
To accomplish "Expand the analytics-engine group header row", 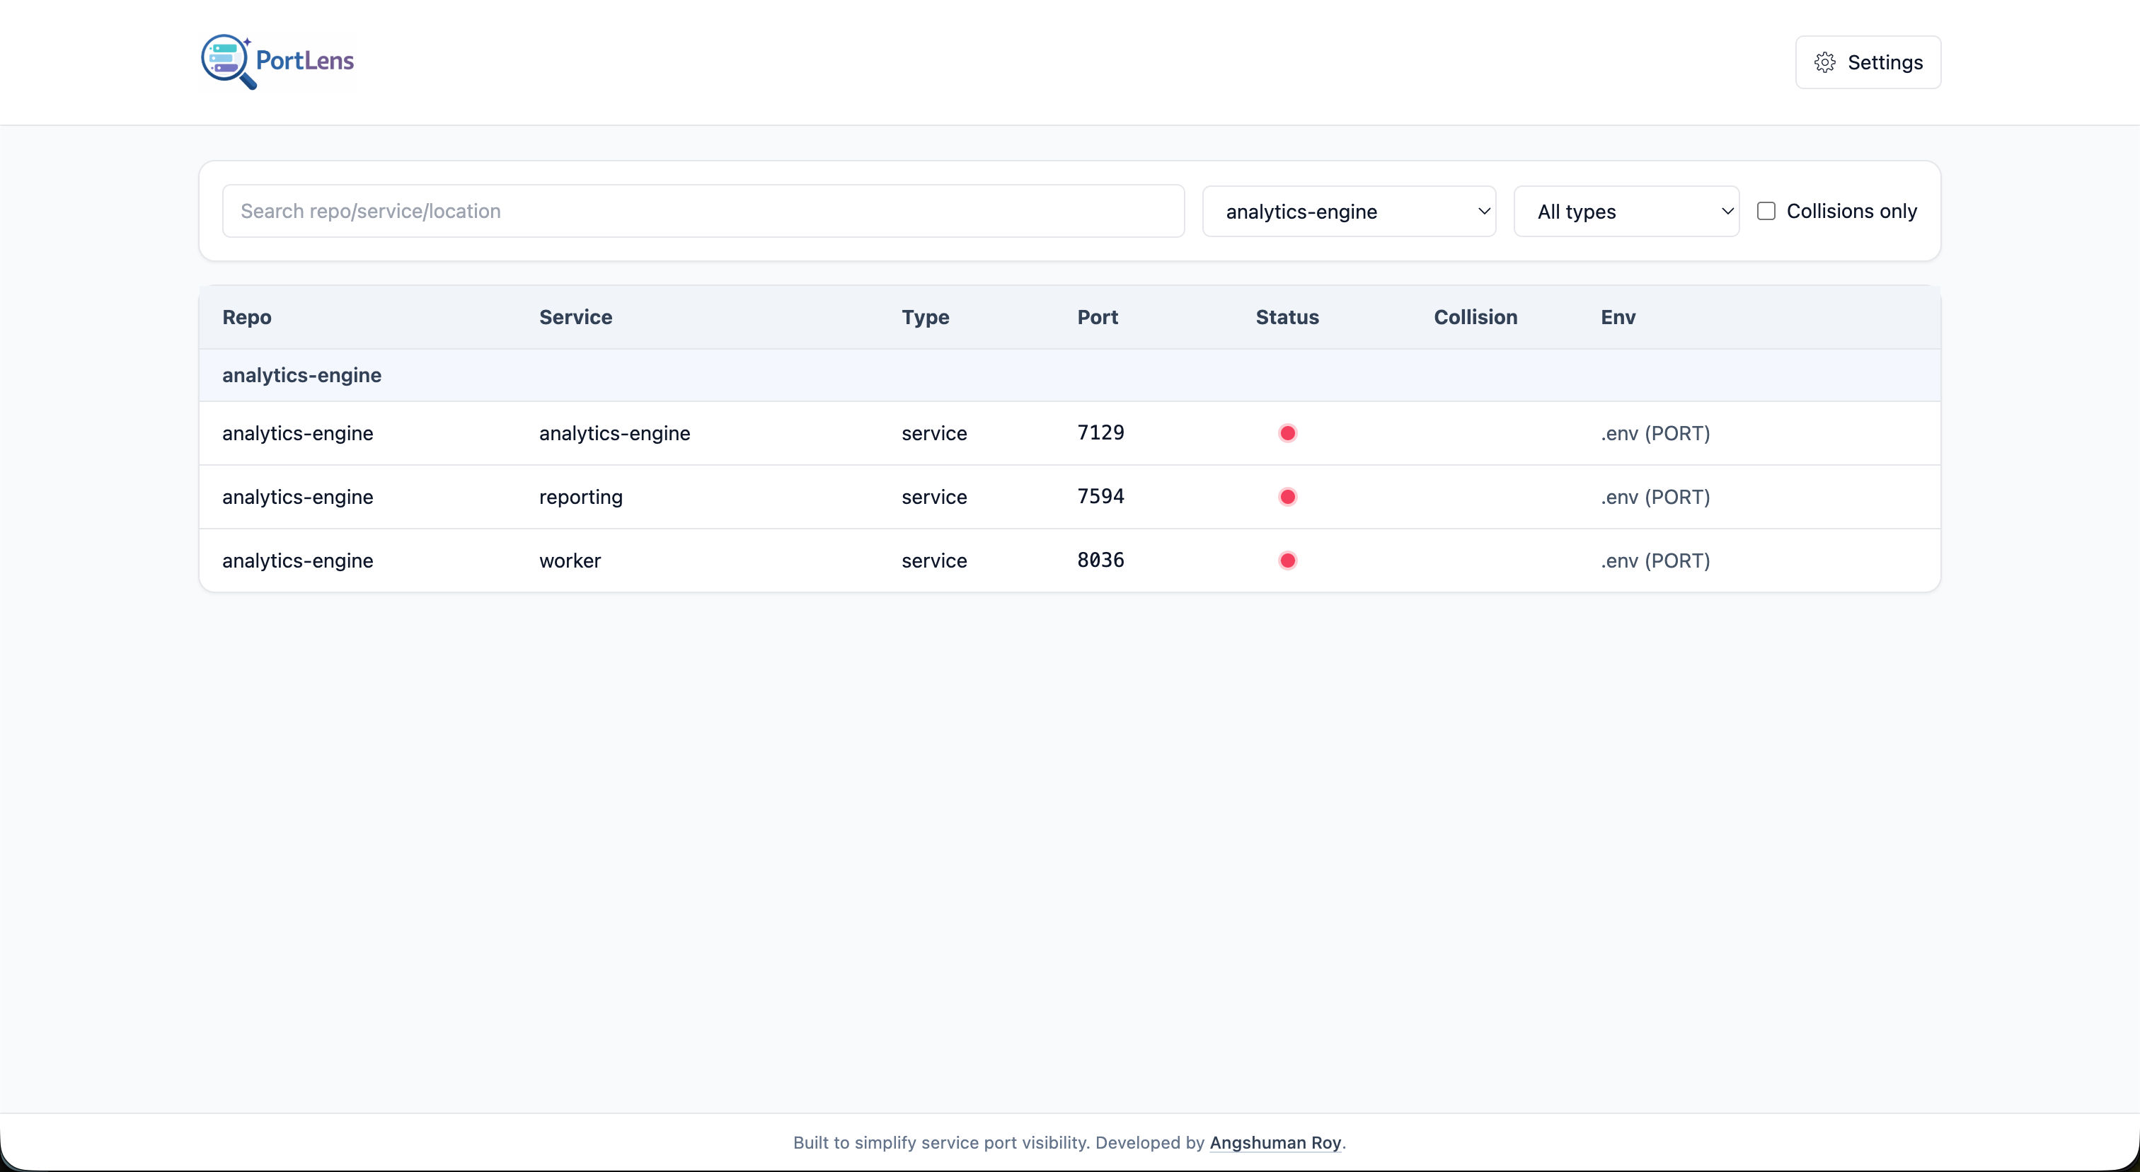I will 301,374.
